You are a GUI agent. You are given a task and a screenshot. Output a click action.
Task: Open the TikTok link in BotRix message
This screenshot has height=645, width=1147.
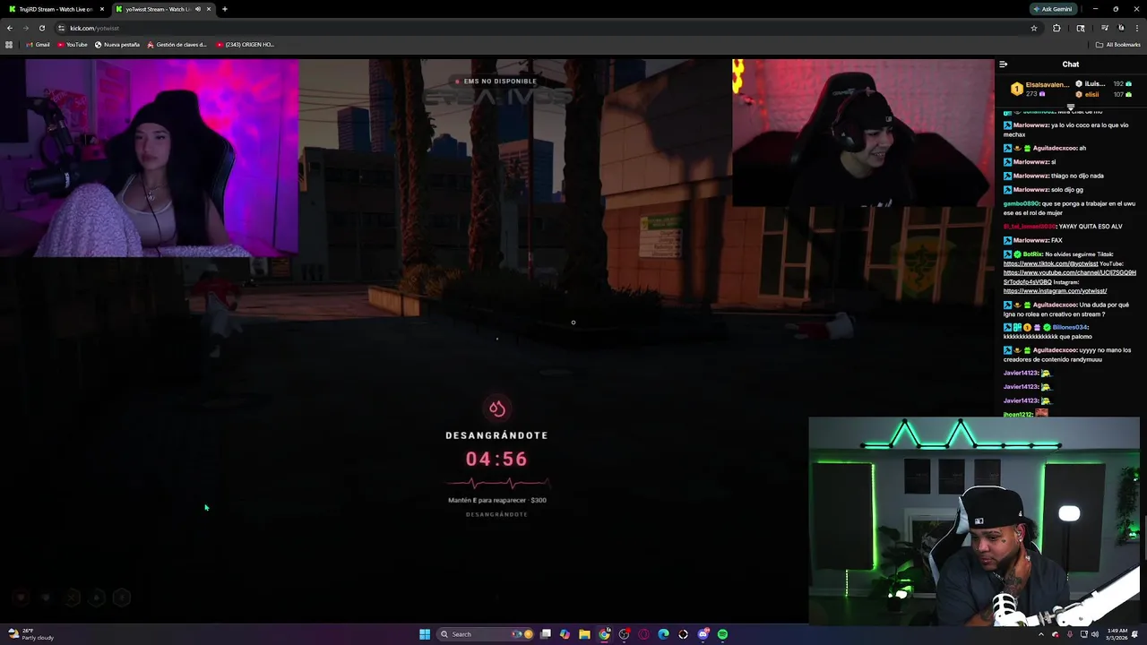(x=1050, y=263)
